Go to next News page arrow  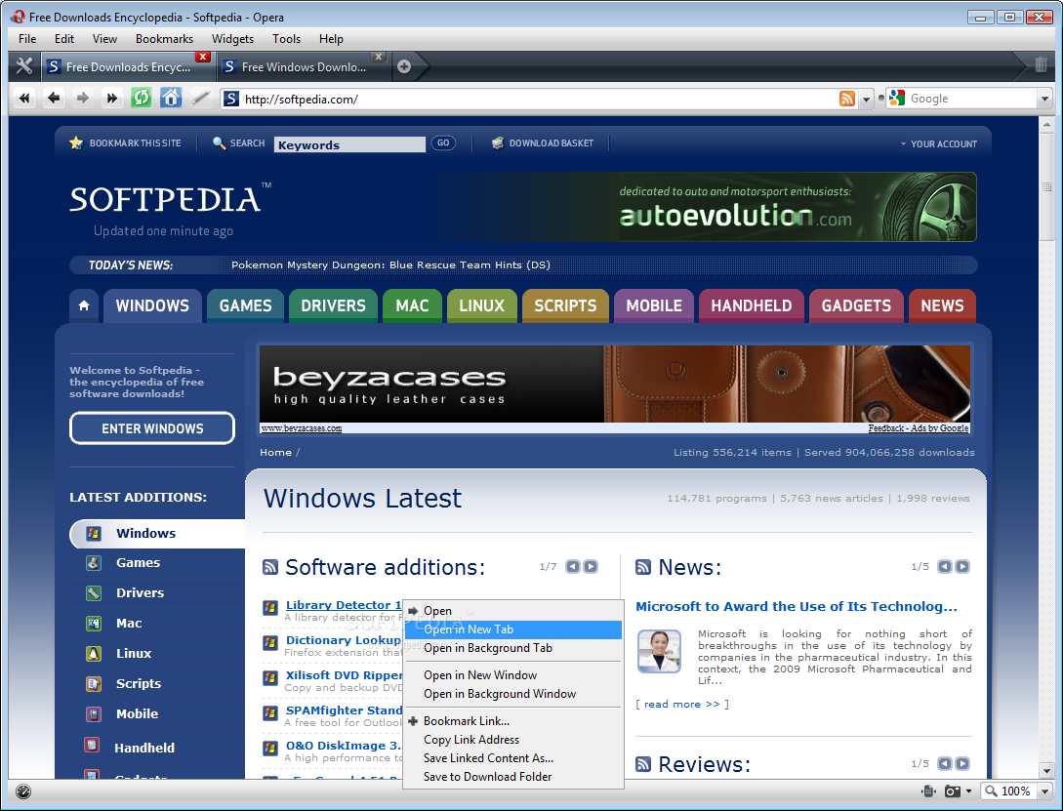tap(962, 566)
